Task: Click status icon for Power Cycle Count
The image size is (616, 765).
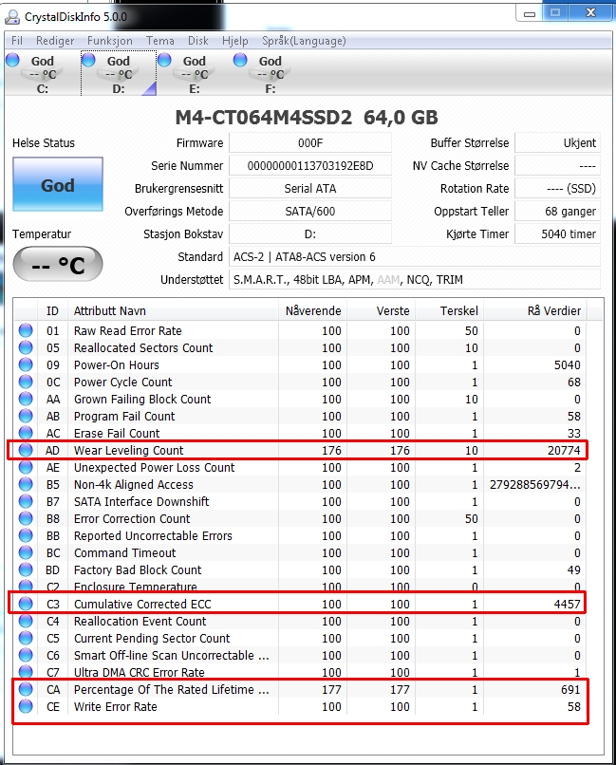Action: (26, 382)
